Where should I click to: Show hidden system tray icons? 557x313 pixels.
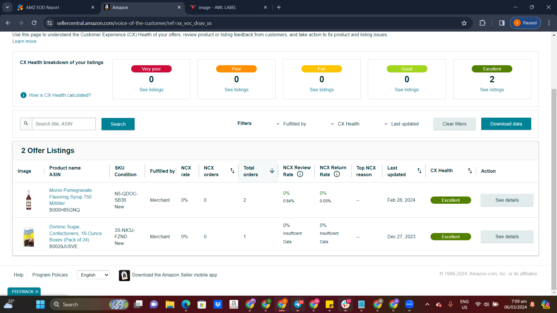427,305
